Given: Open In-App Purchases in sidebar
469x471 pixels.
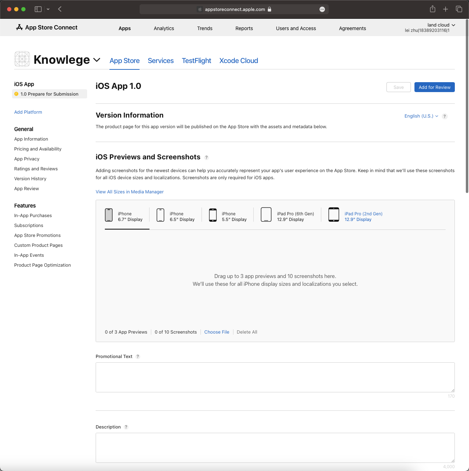Looking at the screenshot, I should coord(33,216).
